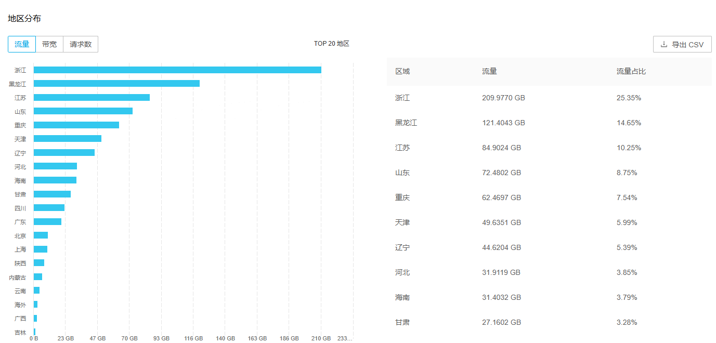The image size is (716, 343).
Task: Click the download icon beside 导出 CSV
Action: point(663,45)
